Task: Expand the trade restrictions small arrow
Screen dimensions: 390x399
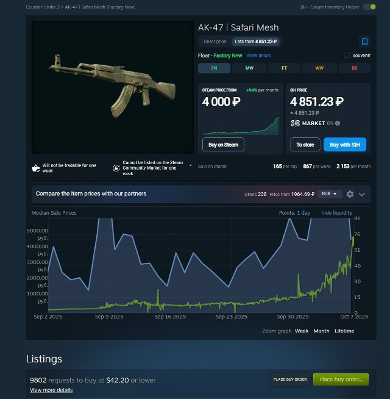Action: pos(190,165)
